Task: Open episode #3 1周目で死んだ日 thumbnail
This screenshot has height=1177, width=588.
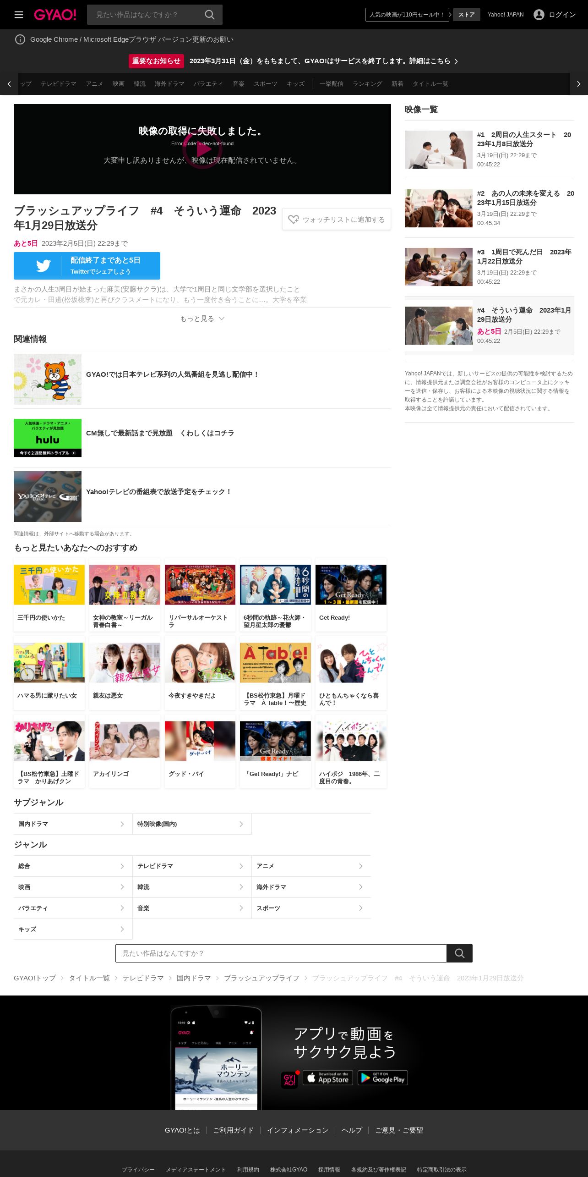Action: [x=439, y=267]
